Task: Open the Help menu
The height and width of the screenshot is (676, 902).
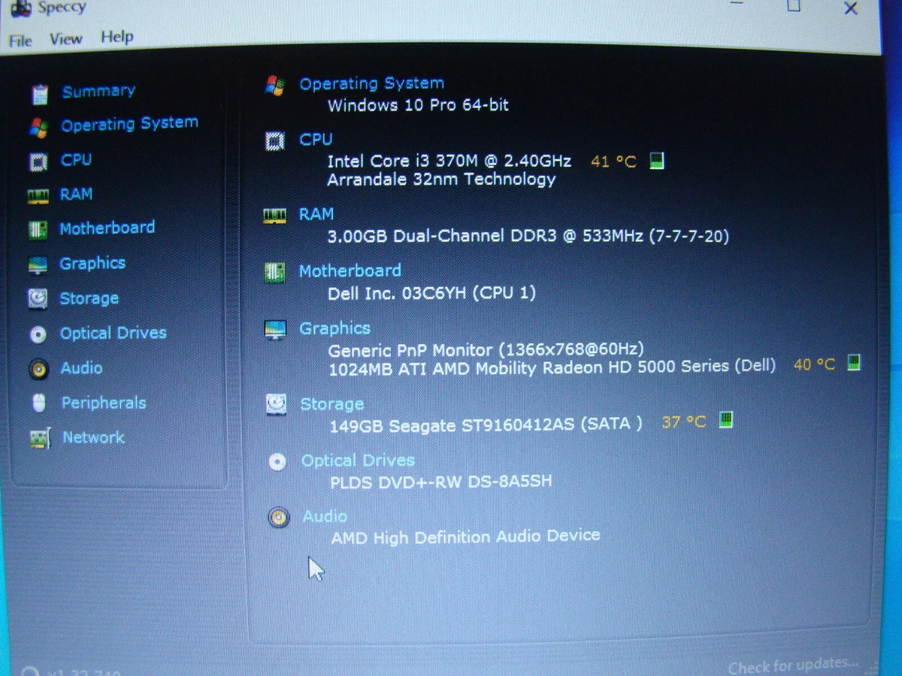Action: (117, 37)
